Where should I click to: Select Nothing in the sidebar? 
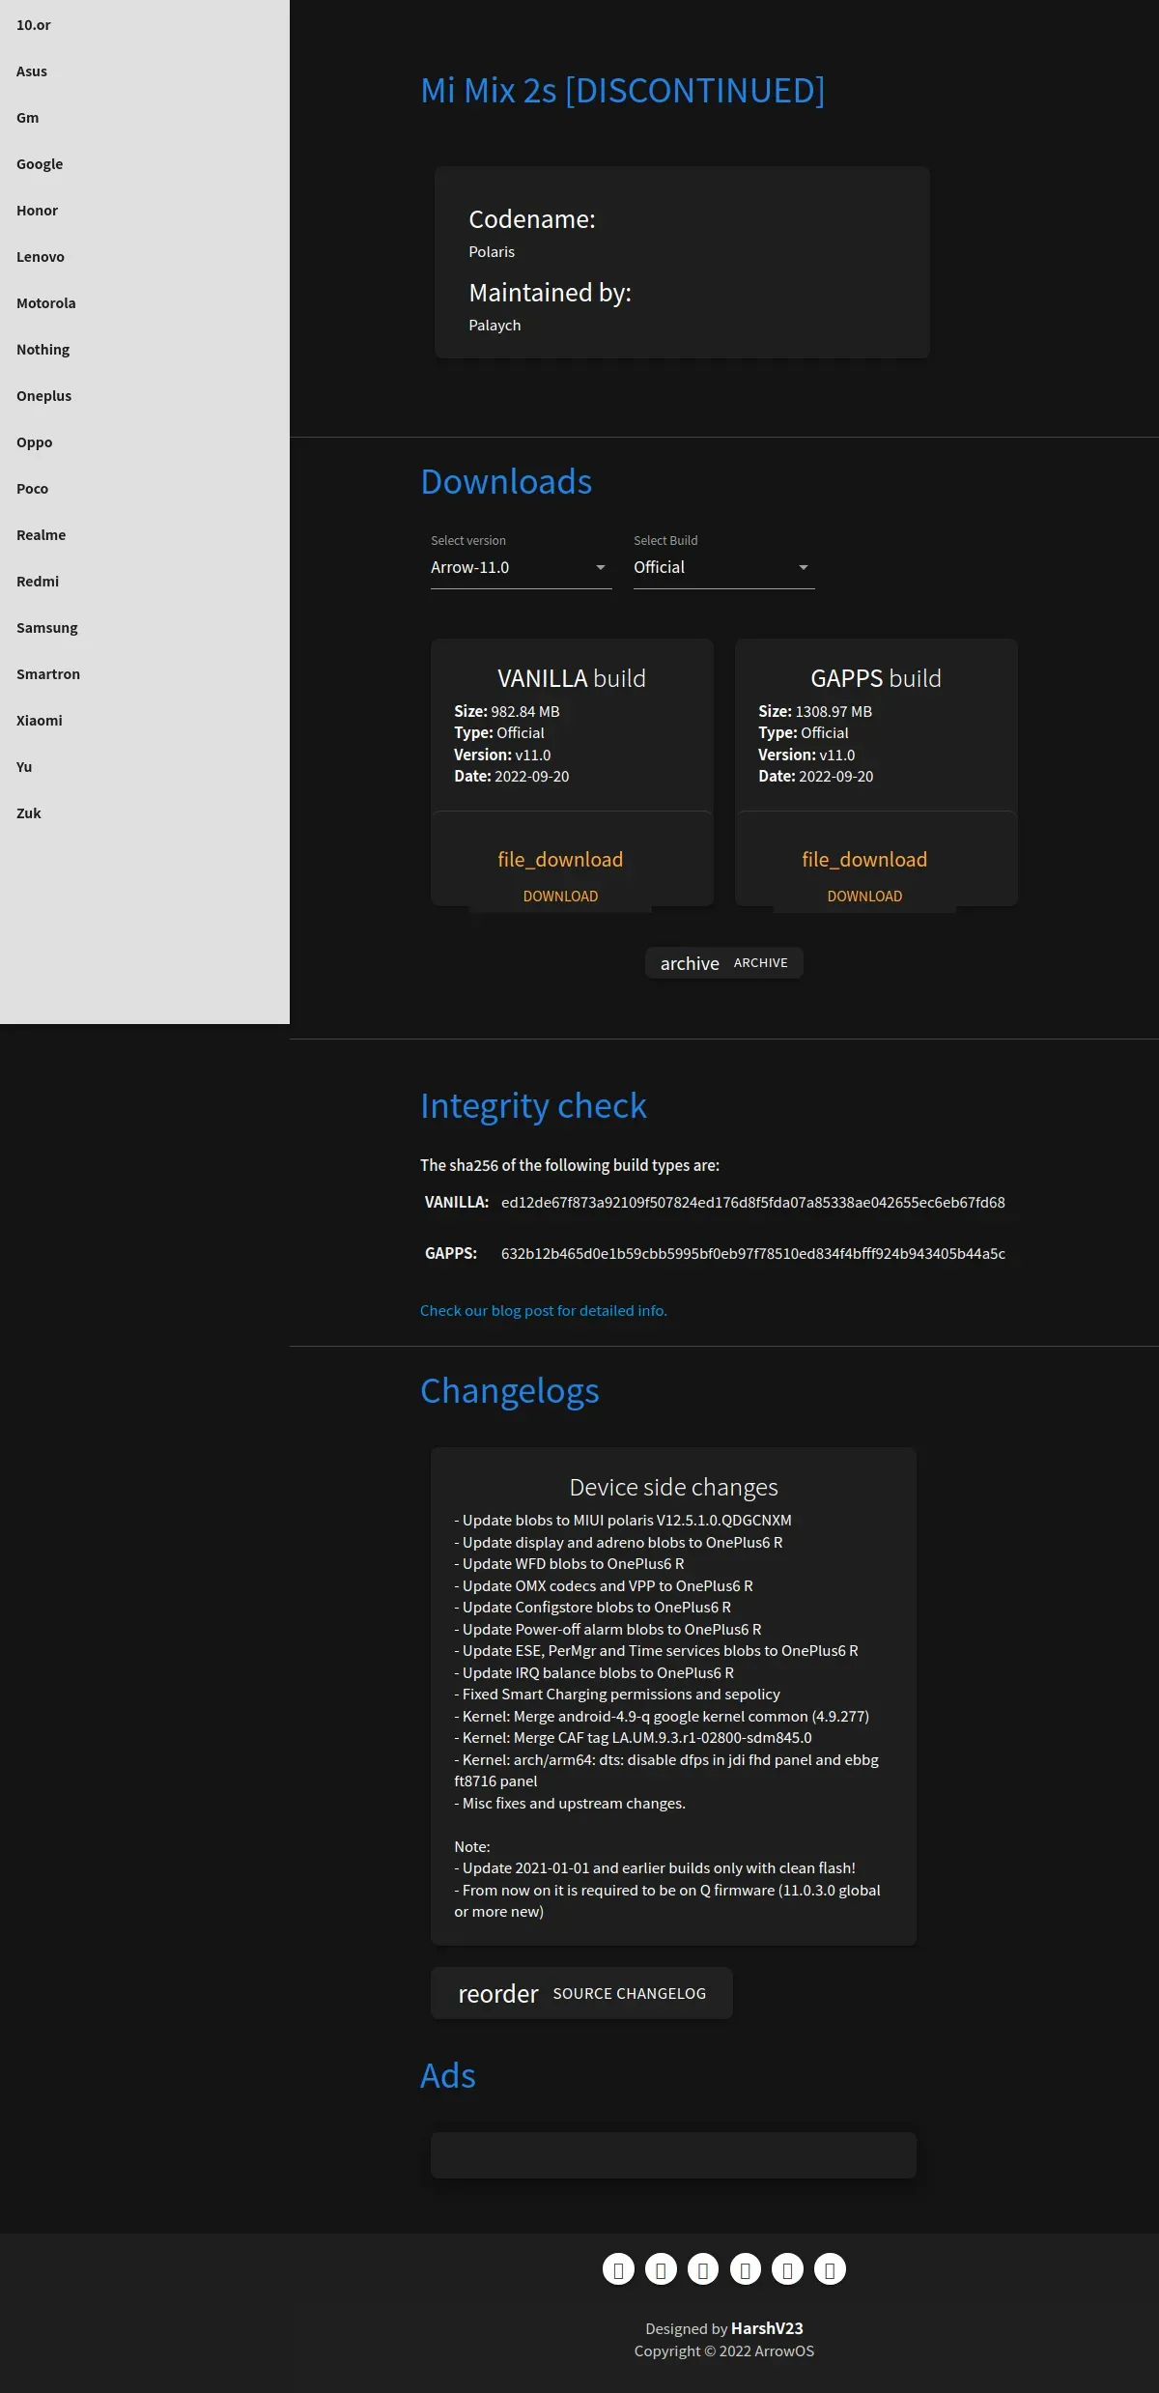145,350
